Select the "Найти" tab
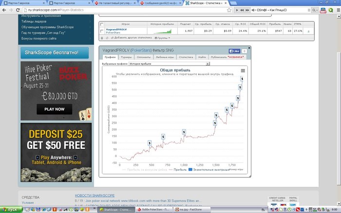Screen dimensions: 341x213 [x=202, y=57]
